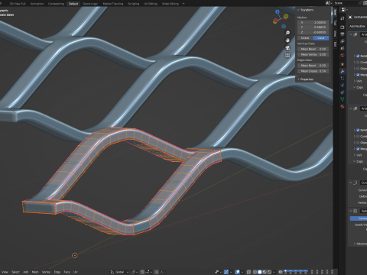Enable Relative Offset in first Array modifier
This screenshot has width=367, height=275.
pyautogui.click(x=358, y=56)
